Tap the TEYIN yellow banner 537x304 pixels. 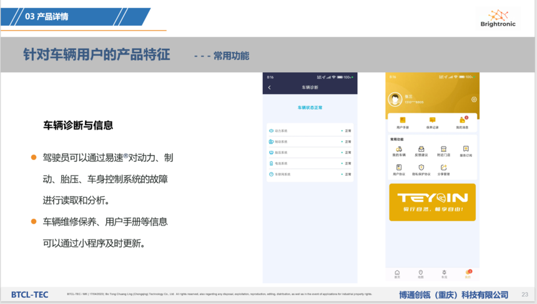click(x=432, y=202)
